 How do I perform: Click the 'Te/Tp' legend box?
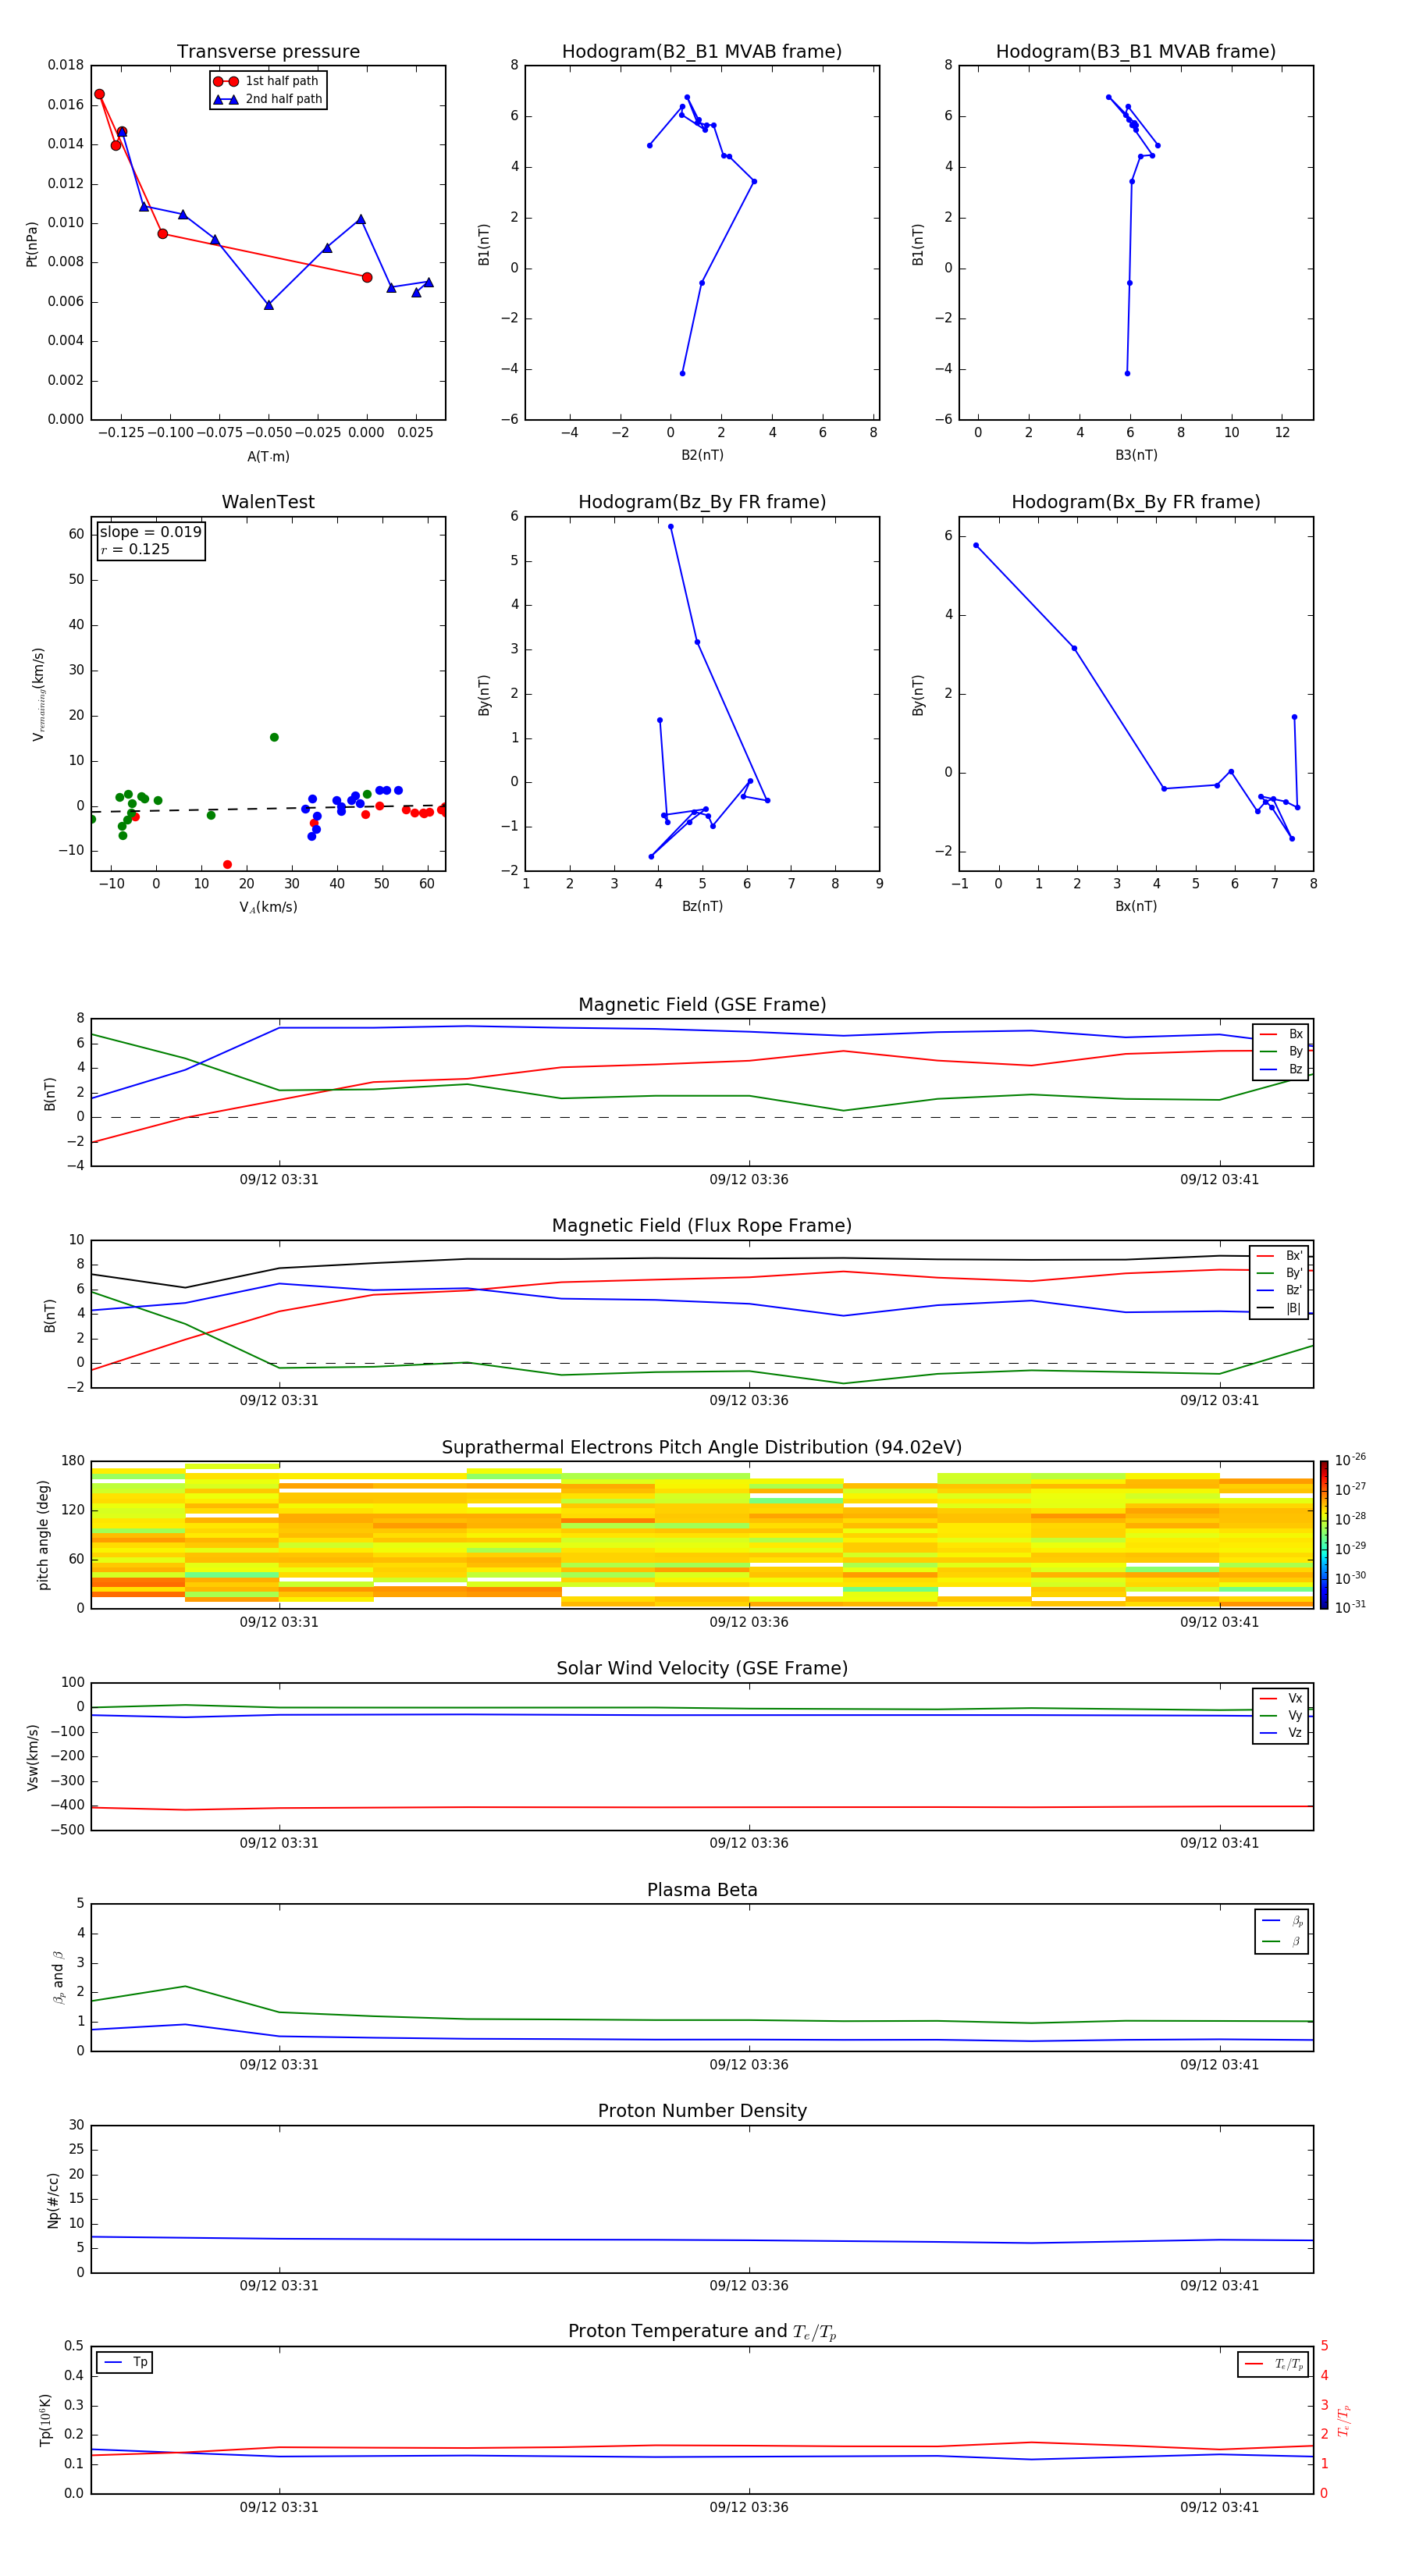coord(1272,2364)
